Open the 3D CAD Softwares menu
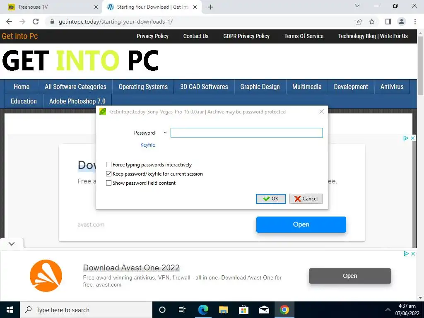424x318 pixels. 204,87
